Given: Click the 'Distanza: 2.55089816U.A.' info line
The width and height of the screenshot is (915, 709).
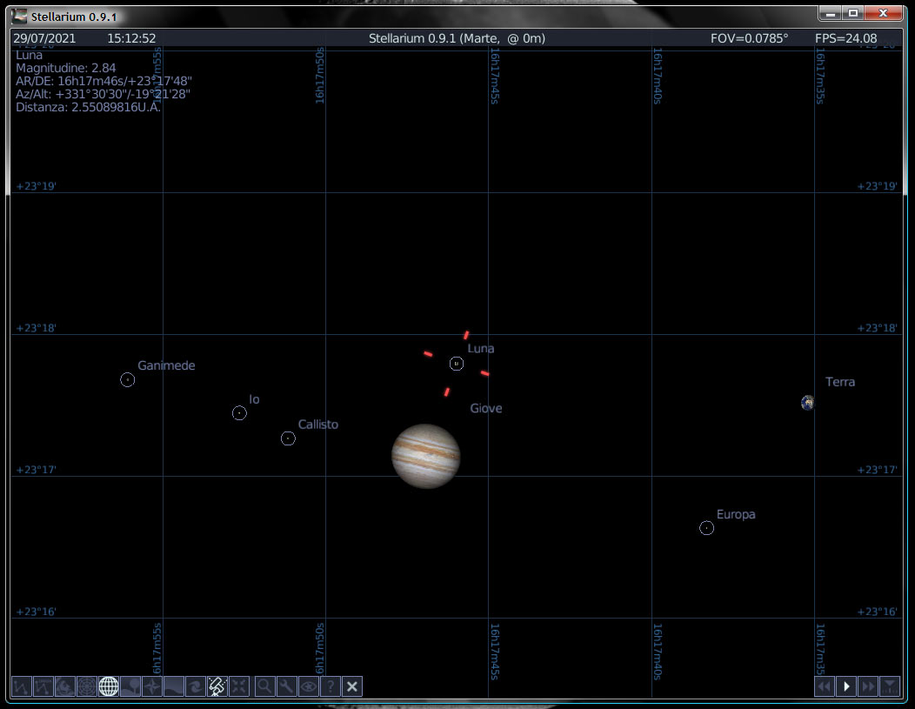Looking at the screenshot, I should pos(88,107).
